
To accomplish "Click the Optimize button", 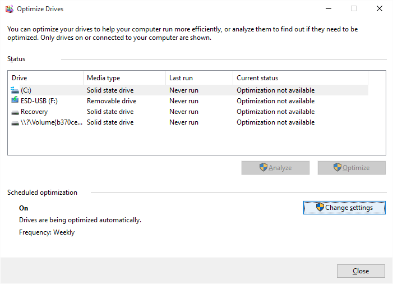I will pos(352,168).
